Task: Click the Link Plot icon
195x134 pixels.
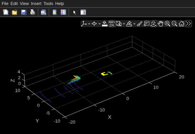Action: pos(43,12)
